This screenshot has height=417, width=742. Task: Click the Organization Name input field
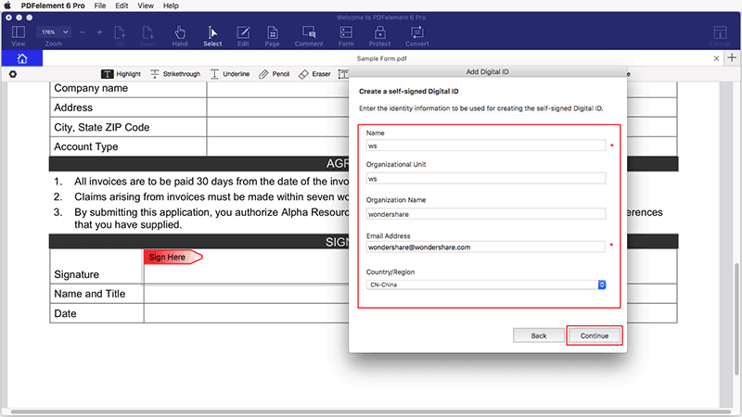[x=485, y=214]
